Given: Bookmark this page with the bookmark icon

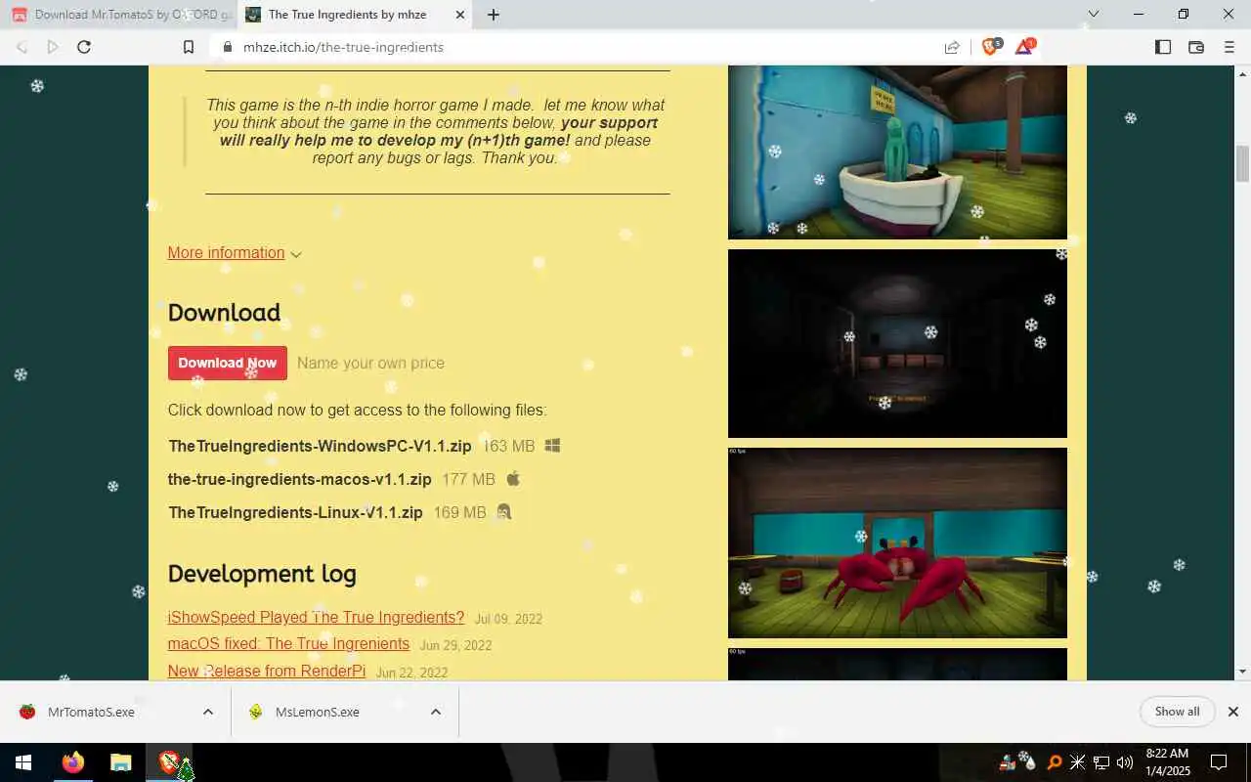Looking at the screenshot, I should point(189,47).
